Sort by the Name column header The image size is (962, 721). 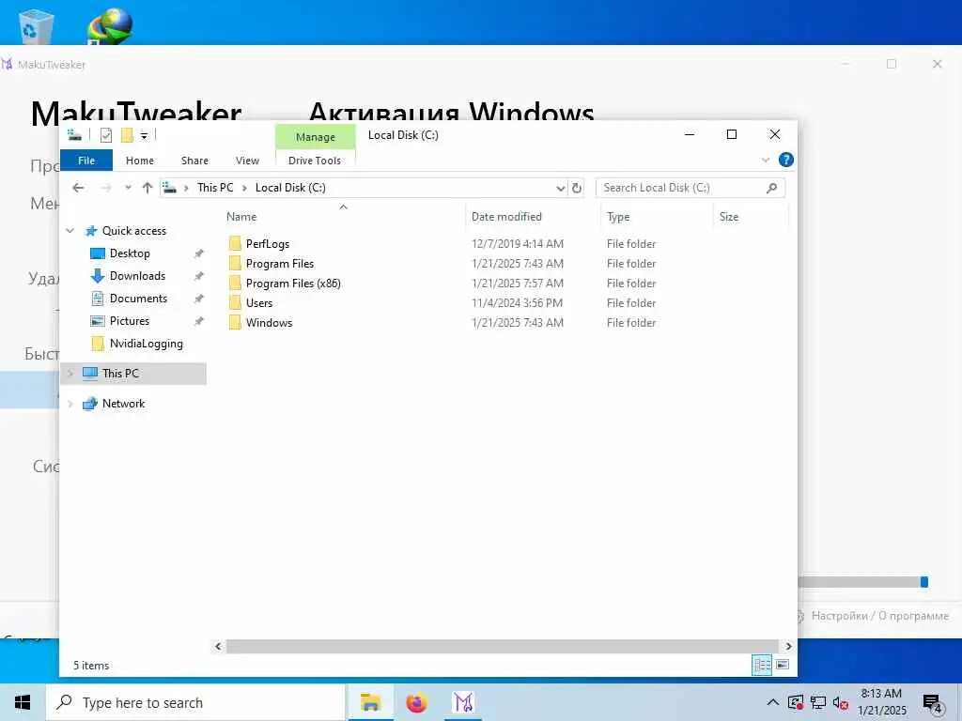(x=241, y=217)
